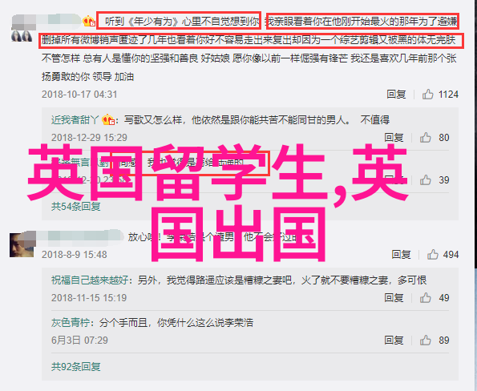Viewport: 477px width, 391px height.
Task: Reply to the 6月3日 07:29 comment
Action: point(394,341)
